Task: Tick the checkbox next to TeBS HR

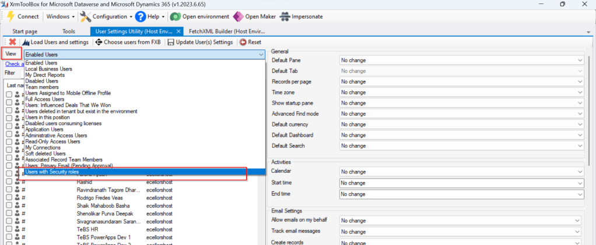Action: tap(9, 230)
